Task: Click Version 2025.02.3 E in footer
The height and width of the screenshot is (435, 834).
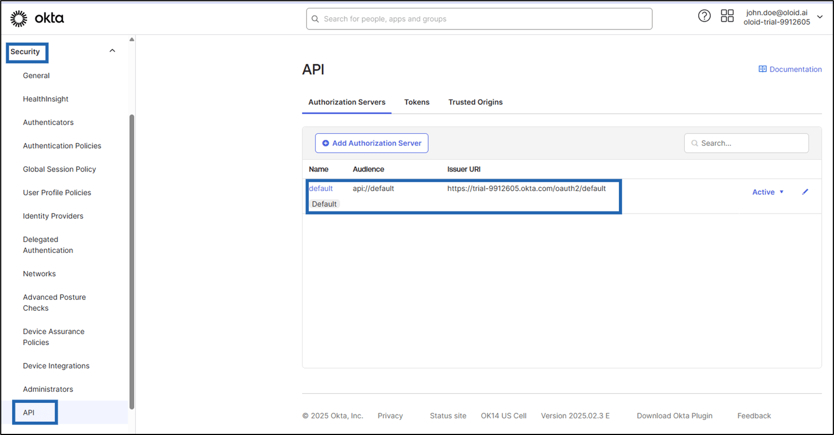Action: click(x=576, y=416)
